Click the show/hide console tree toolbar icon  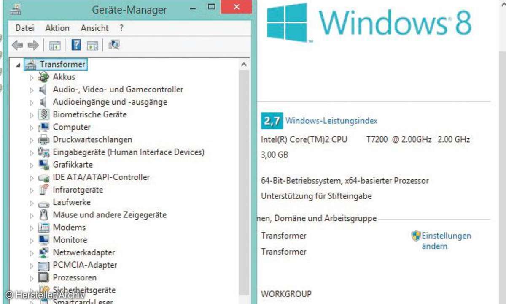pos(55,45)
